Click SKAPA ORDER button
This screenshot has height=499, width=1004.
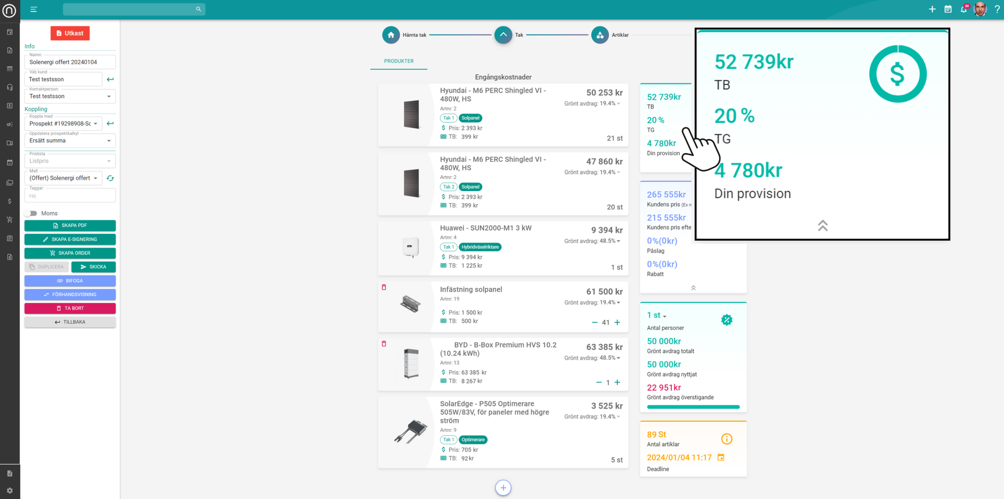click(x=70, y=253)
